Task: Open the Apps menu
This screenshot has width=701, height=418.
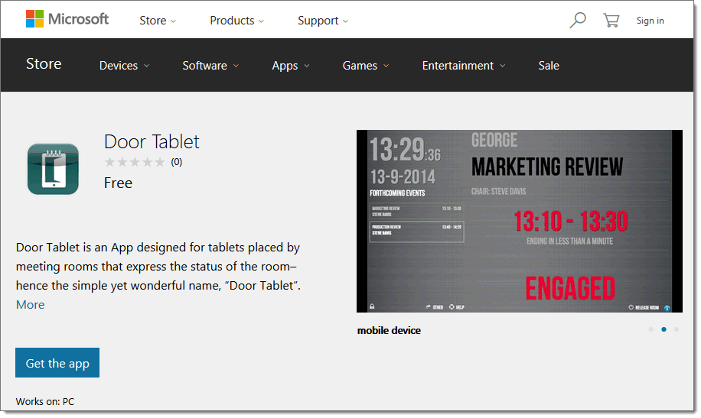Action: [291, 66]
